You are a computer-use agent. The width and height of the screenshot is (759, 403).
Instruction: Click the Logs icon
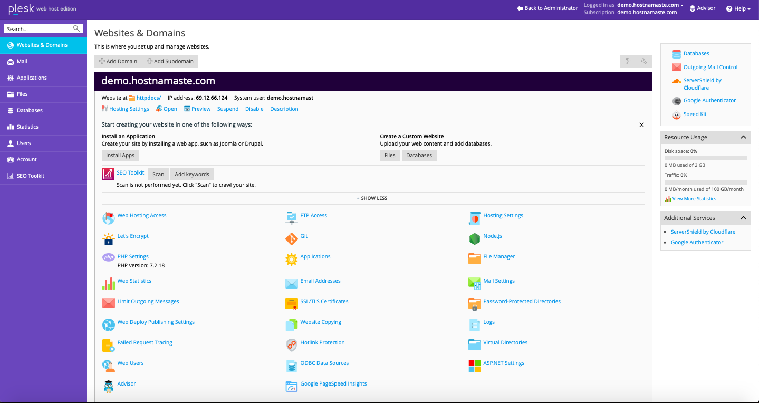pos(475,324)
